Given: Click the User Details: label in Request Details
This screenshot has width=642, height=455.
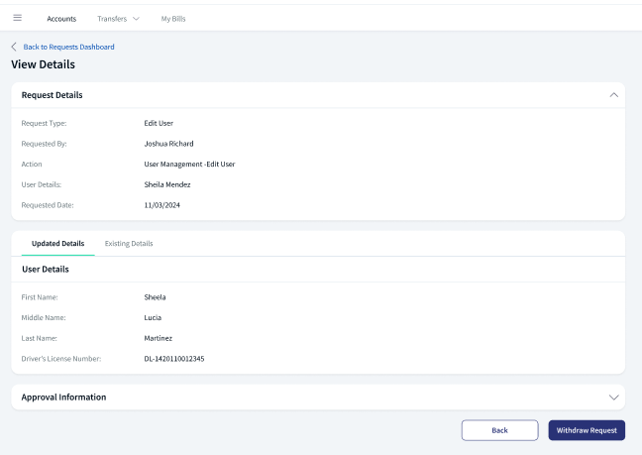Looking at the screenshot, I should [x=42, y=184].
